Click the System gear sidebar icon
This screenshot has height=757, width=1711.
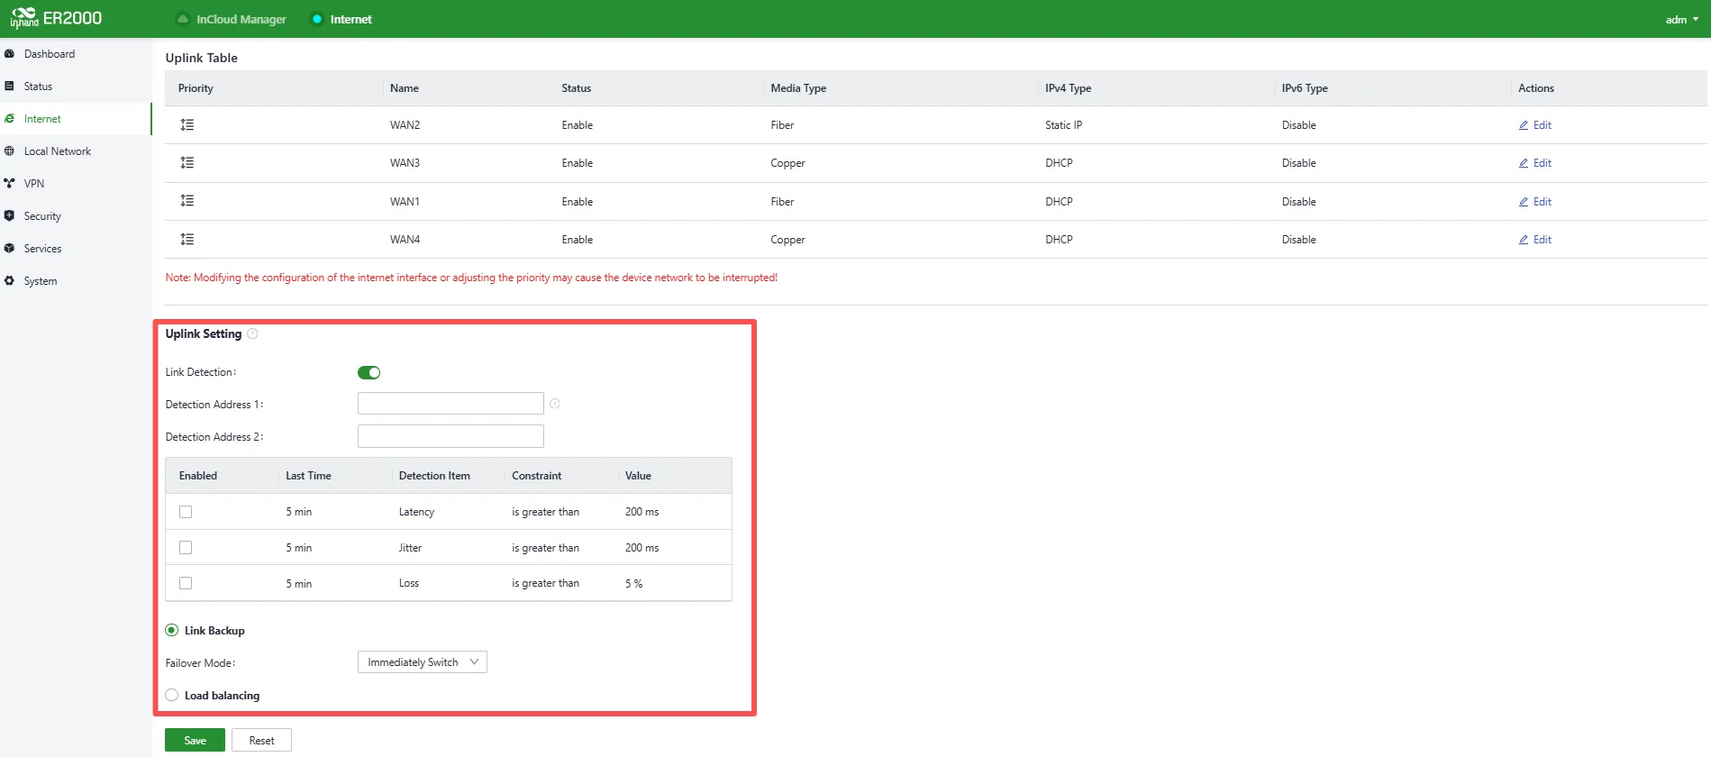[9, 281]
